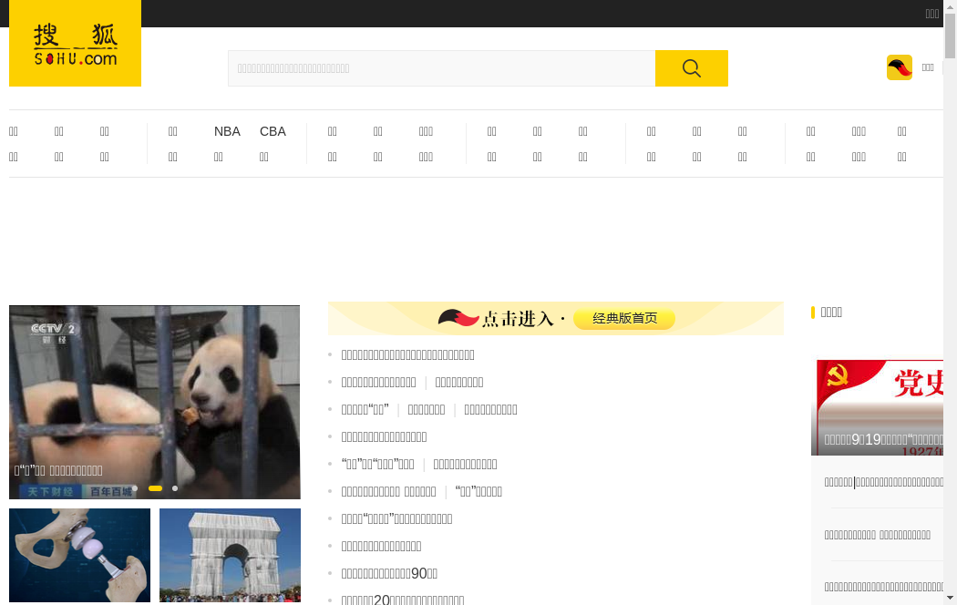This screenshot has height=605, width=957.
Task: Open the headline mentioning 9 and 19 on red banner
Action: tap(882, 439)
